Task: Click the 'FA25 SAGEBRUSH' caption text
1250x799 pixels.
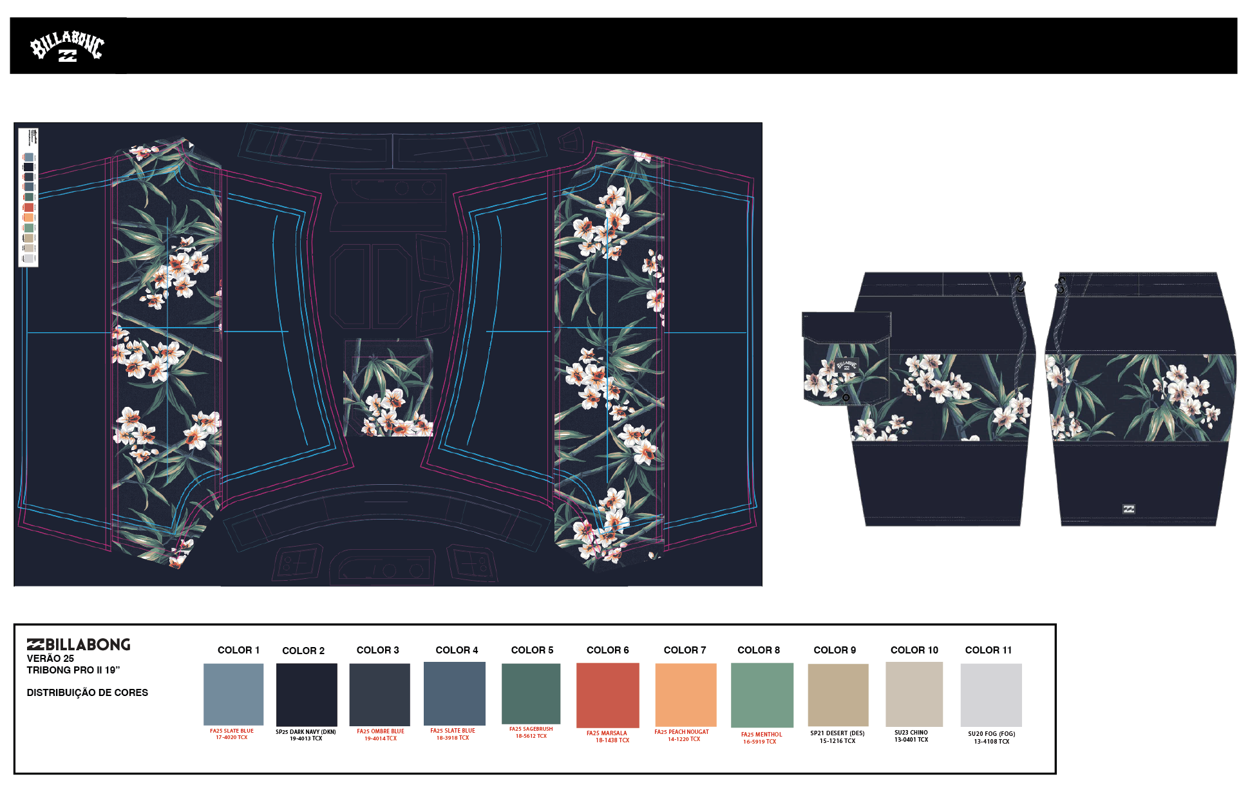Action: coord(531,729)
